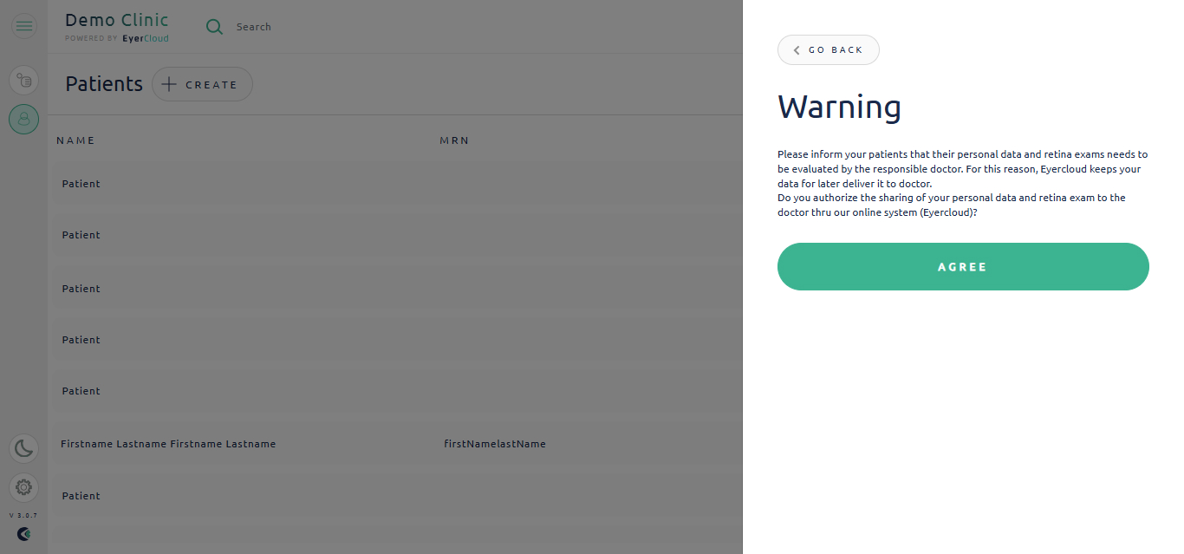Click the back chevron in Go Back
The height and width of the screenshot is (554, 1184).
797,50
